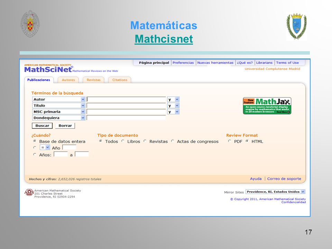
Task: Switch to the Citations tab
Action: click(120, 80)
